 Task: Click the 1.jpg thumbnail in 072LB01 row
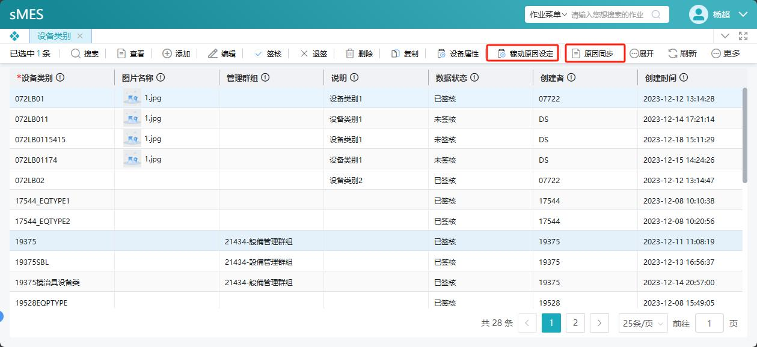tap(132, 98)
